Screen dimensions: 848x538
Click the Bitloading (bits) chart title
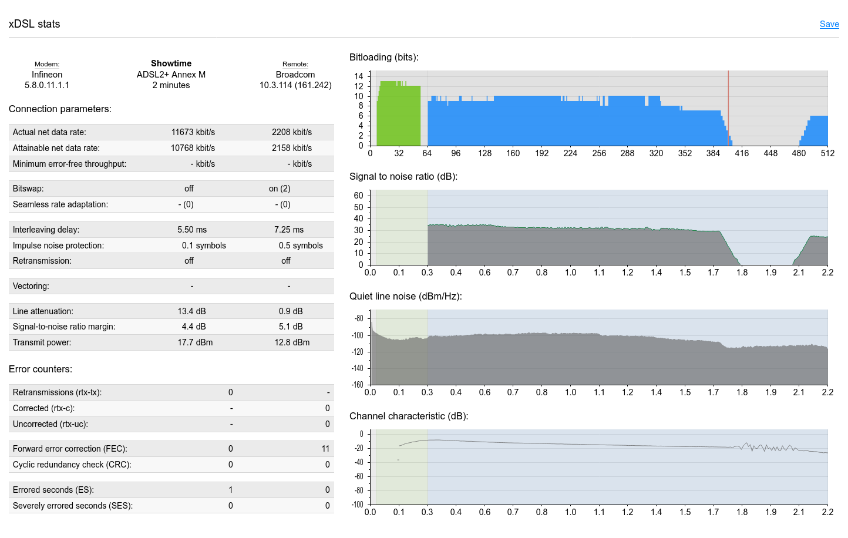click(384, 58)
